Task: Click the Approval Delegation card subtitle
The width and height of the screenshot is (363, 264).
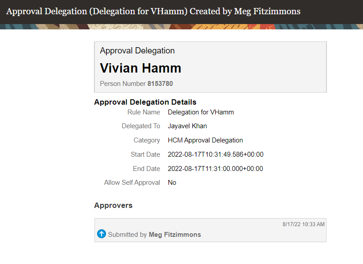Action: click(137, 51)
